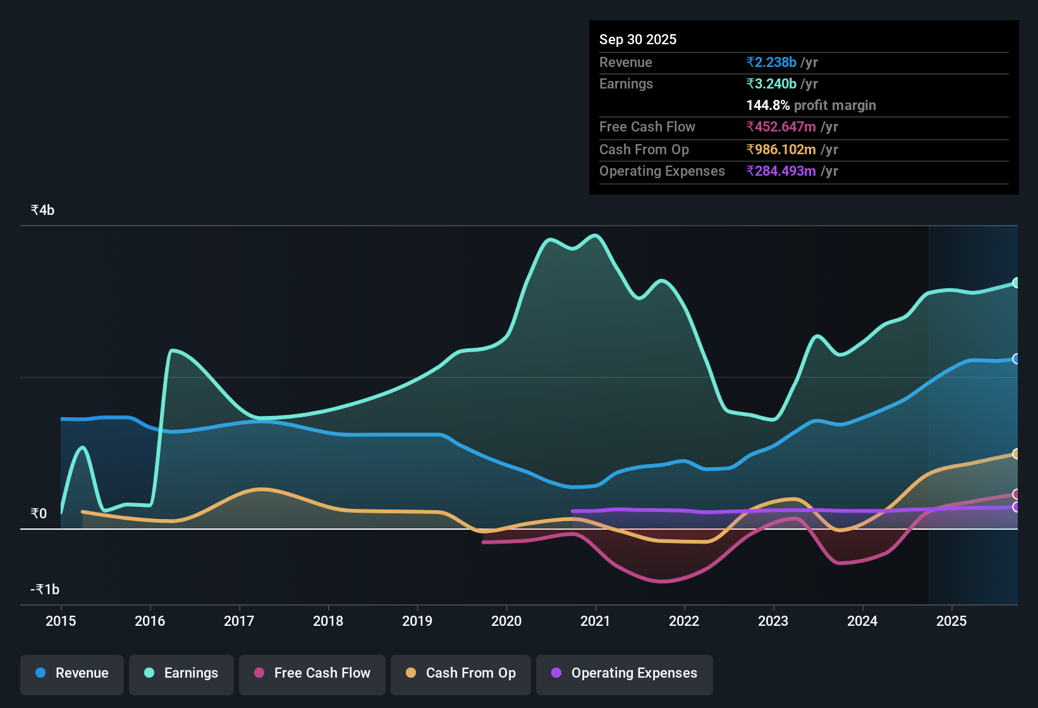
Task: Click the ₹2.238b Revenue value link
Action: point(770,62)
